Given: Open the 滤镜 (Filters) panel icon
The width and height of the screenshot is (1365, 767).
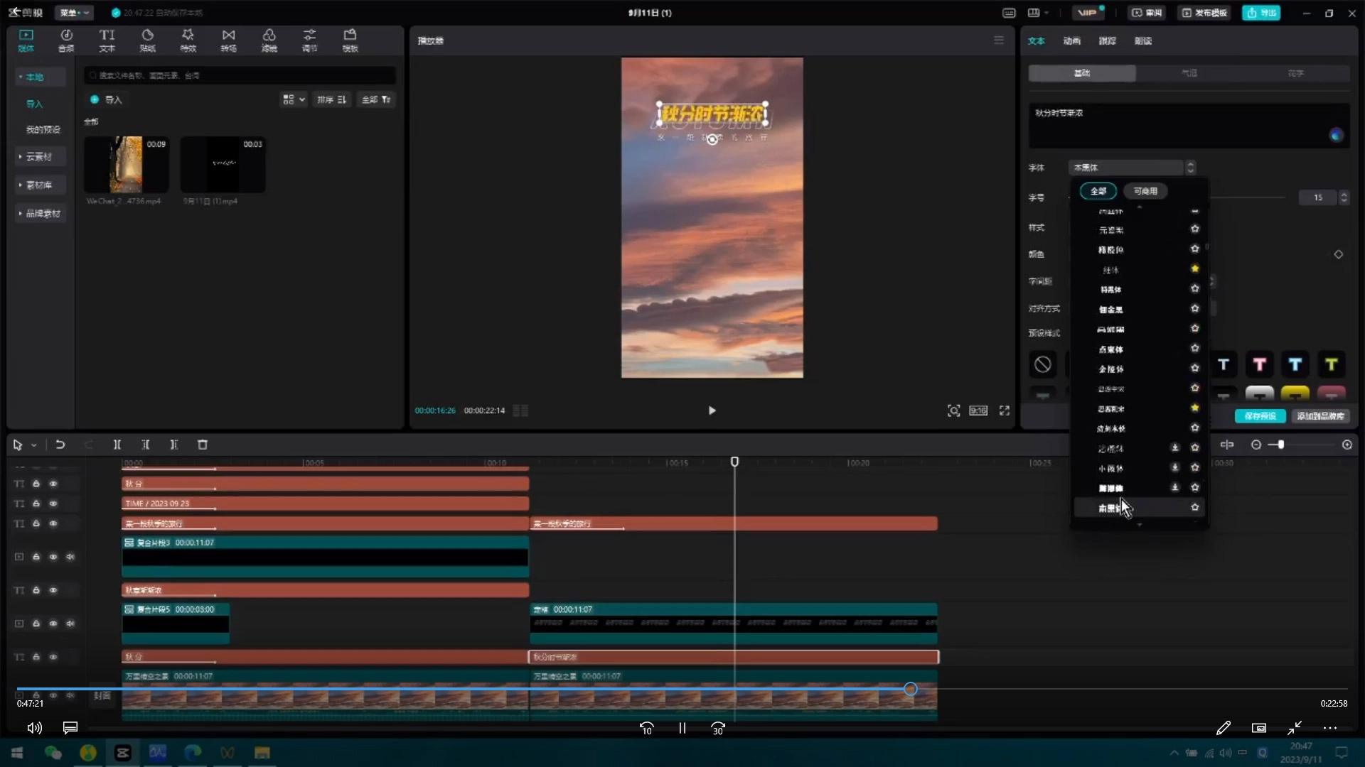Looking at the screenshot, I should tap(269, 40).
